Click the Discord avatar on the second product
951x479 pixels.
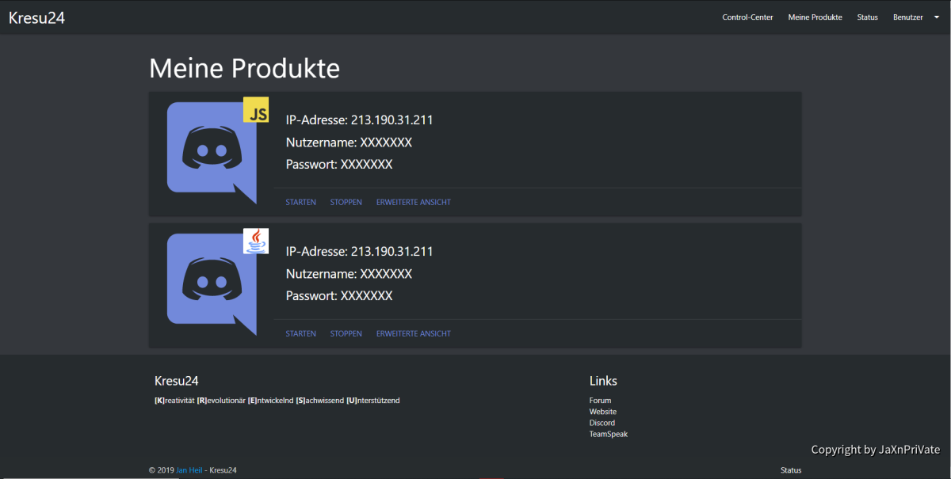[x=210, y=282]
